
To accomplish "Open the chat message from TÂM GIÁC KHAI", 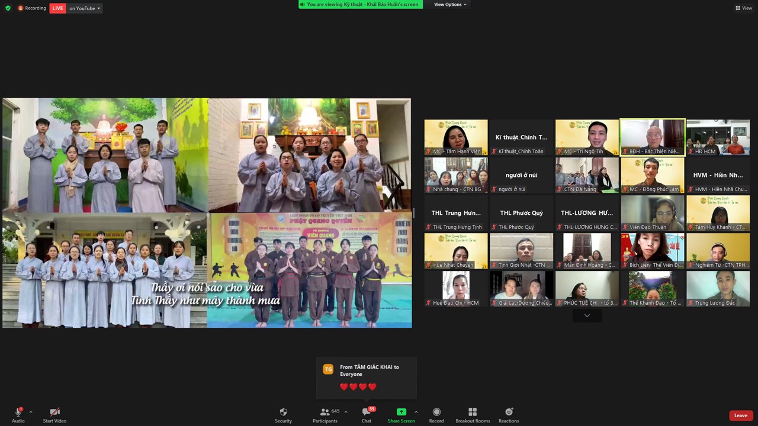I will pos(366,378).
